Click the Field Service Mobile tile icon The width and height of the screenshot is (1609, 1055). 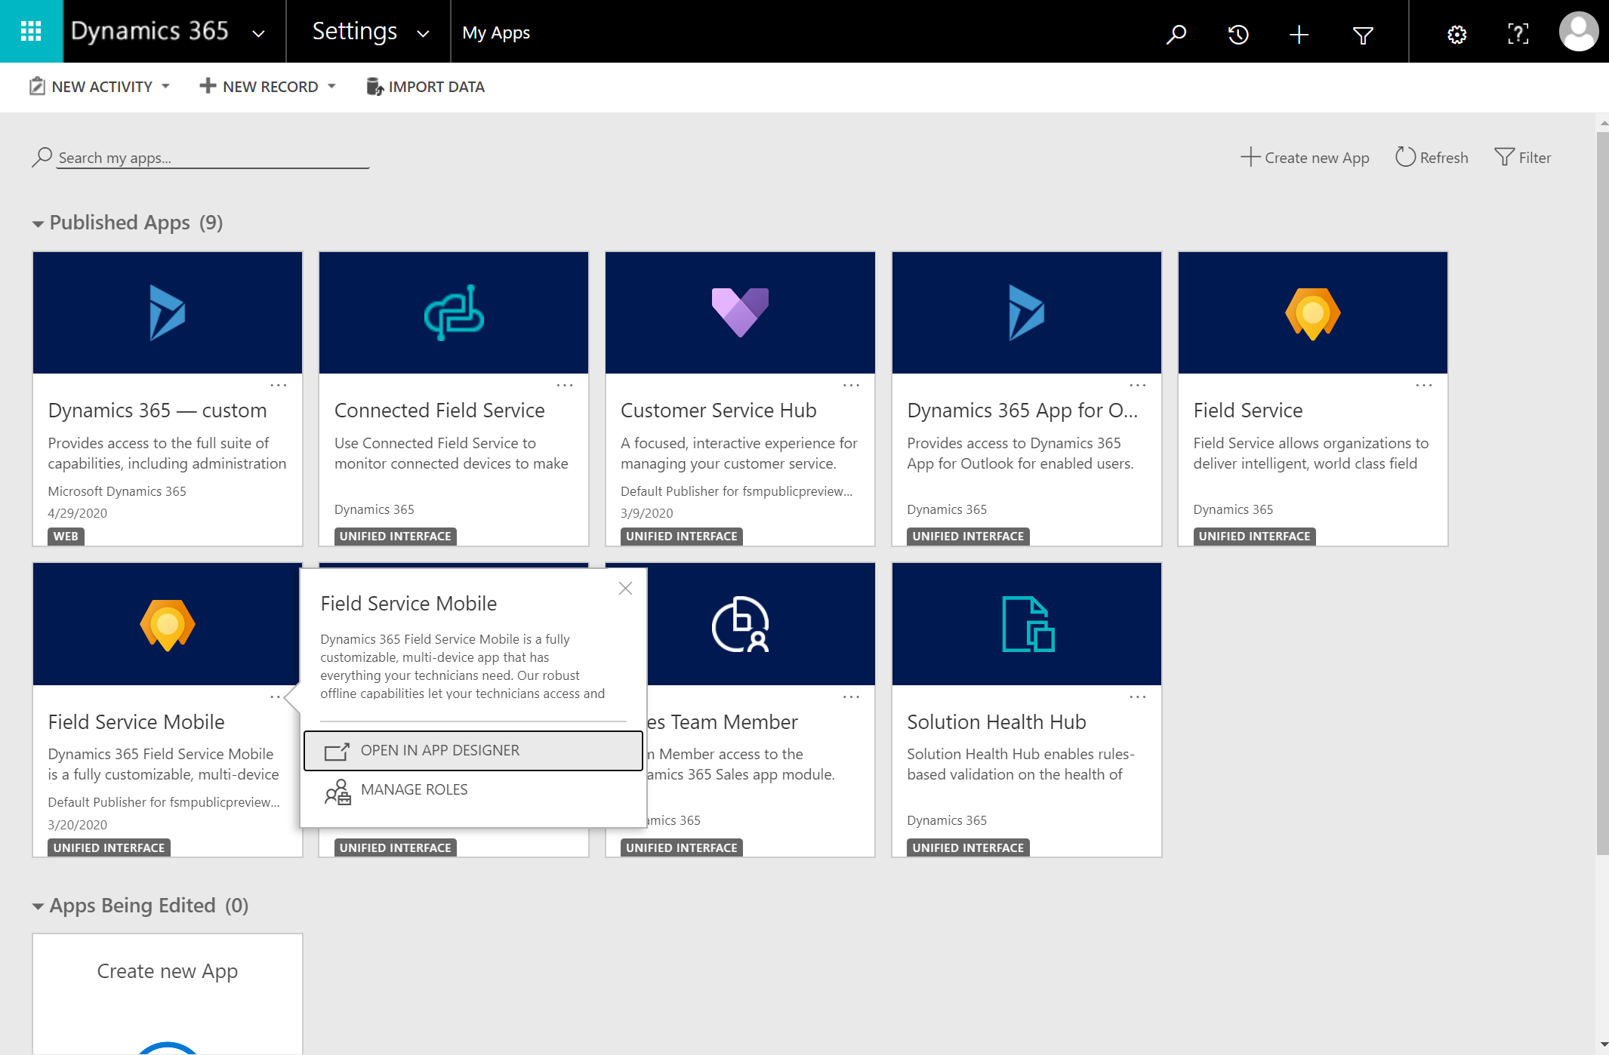click(x=168, y=625)
